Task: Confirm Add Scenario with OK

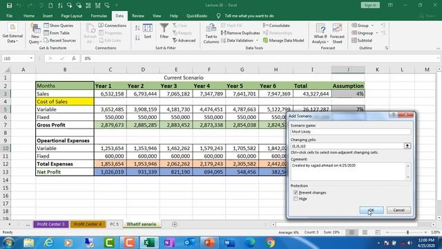Action: tap(372, 210)
